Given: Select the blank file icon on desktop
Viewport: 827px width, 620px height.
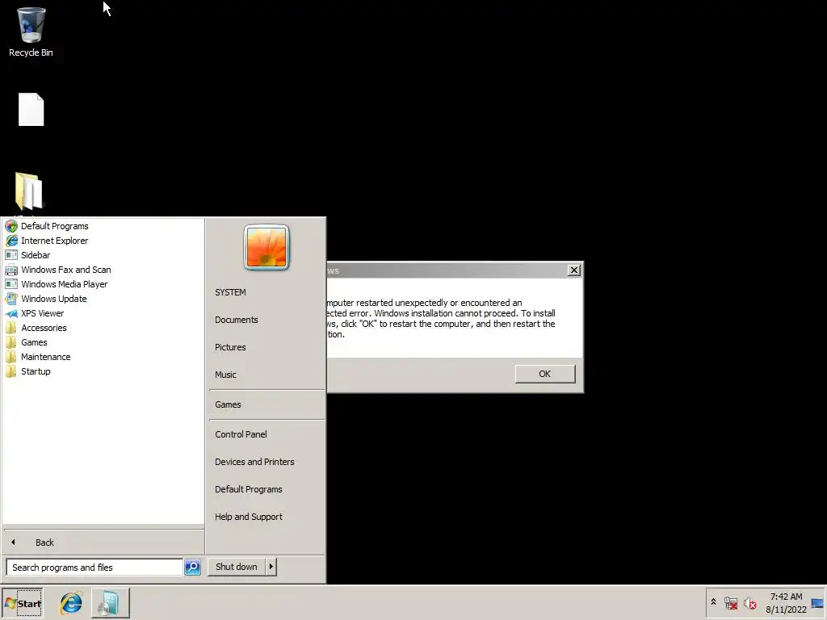Looking at the screenshot, I should [x=31, y=110].
